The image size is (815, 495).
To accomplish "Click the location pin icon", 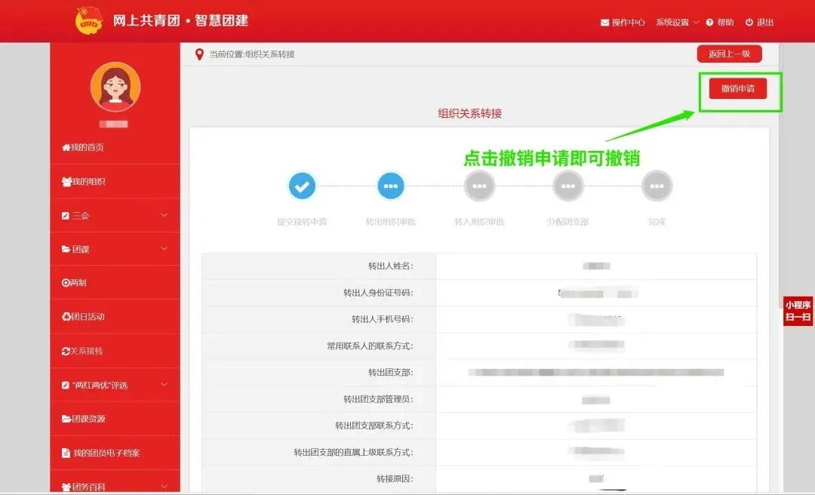I will tap(199, 54).
